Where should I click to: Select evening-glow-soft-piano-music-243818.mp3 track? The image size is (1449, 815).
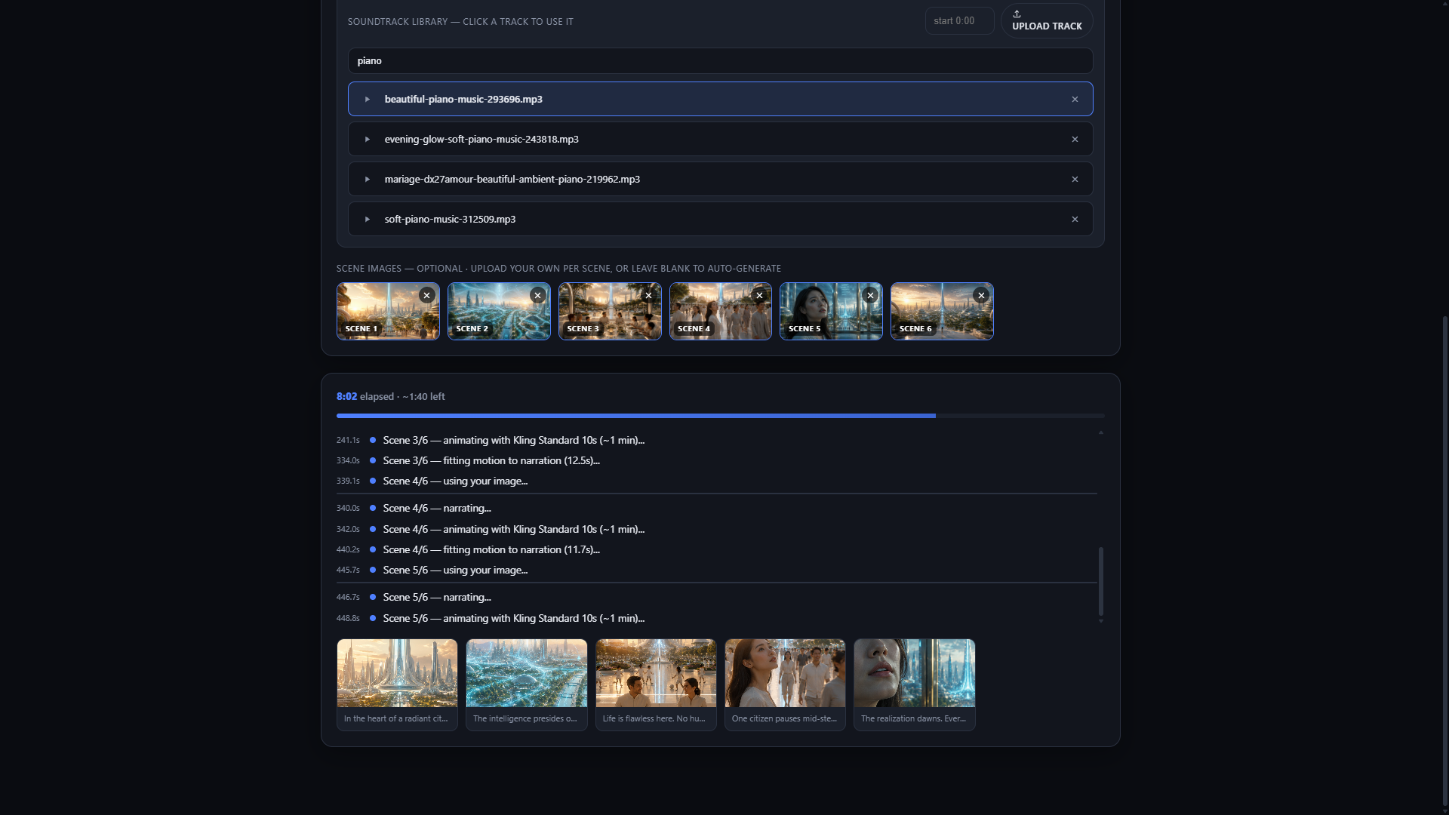tap(720, 139)
